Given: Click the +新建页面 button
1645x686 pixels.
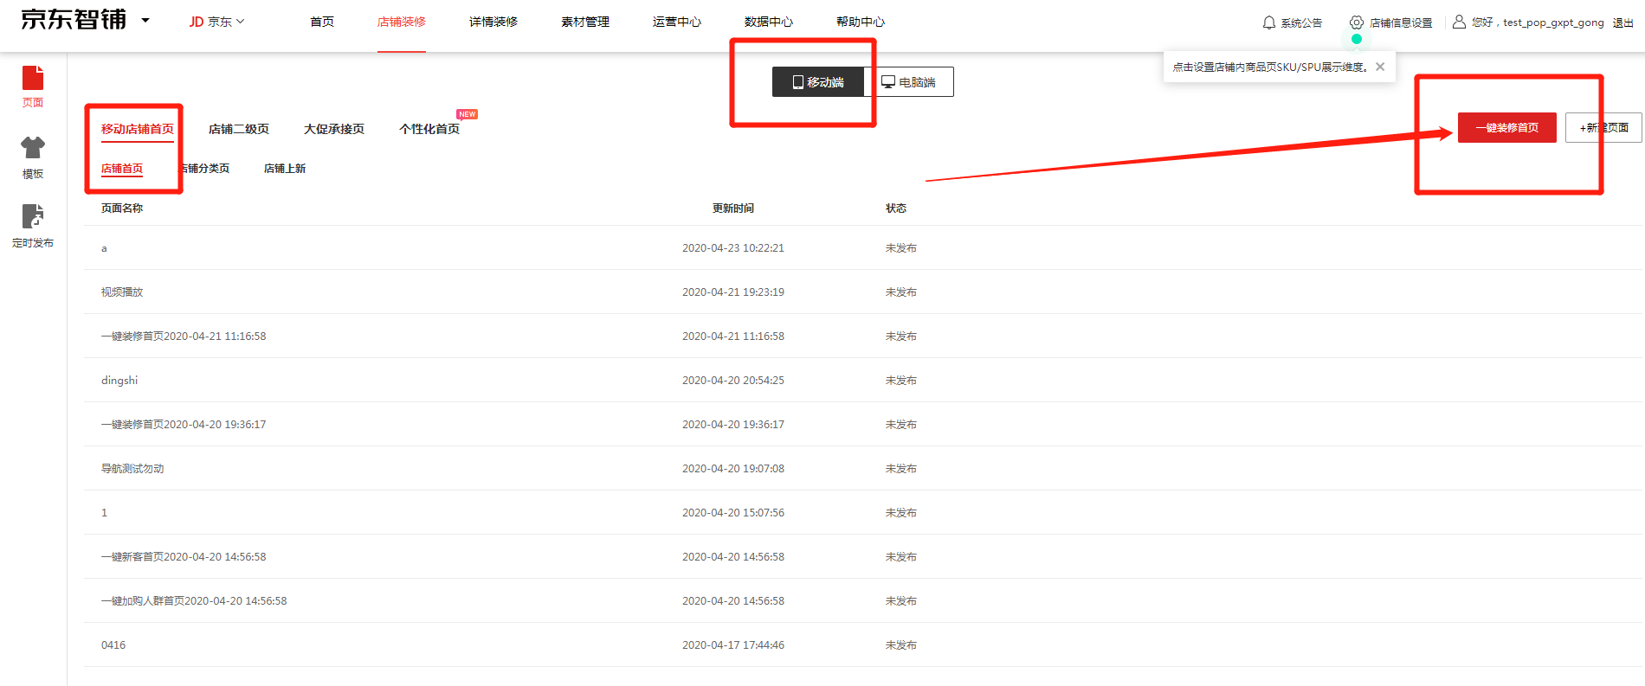Looking at the screenshot, I should [x=1603, y=128].
